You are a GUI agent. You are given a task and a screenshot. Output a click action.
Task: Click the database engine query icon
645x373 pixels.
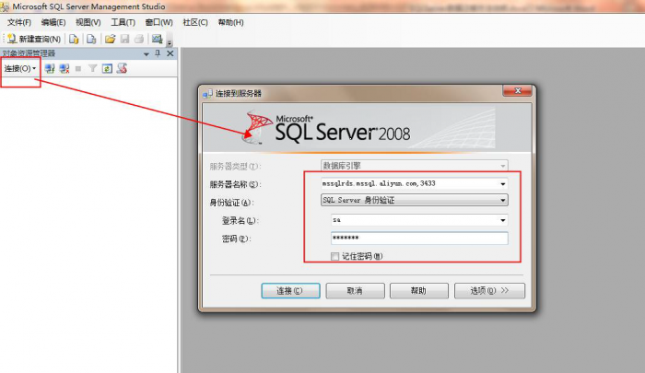(x=74, y=39)
